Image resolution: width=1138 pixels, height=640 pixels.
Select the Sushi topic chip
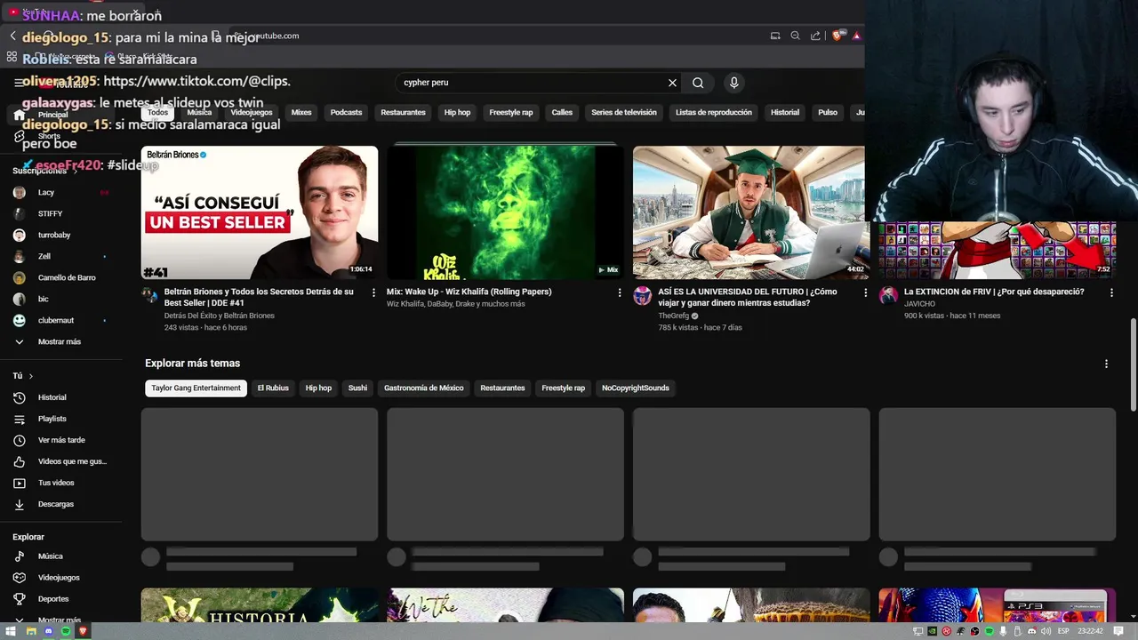click(357, 388)
